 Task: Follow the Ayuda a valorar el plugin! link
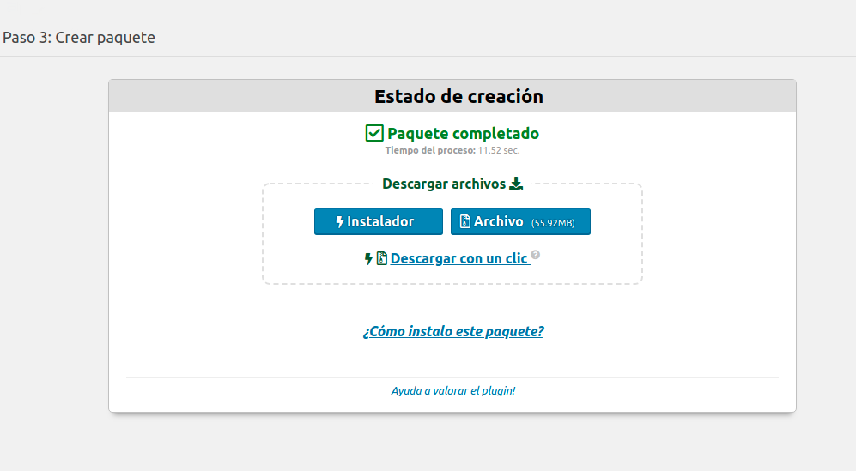pyautogui.click(x=453, y=390)
